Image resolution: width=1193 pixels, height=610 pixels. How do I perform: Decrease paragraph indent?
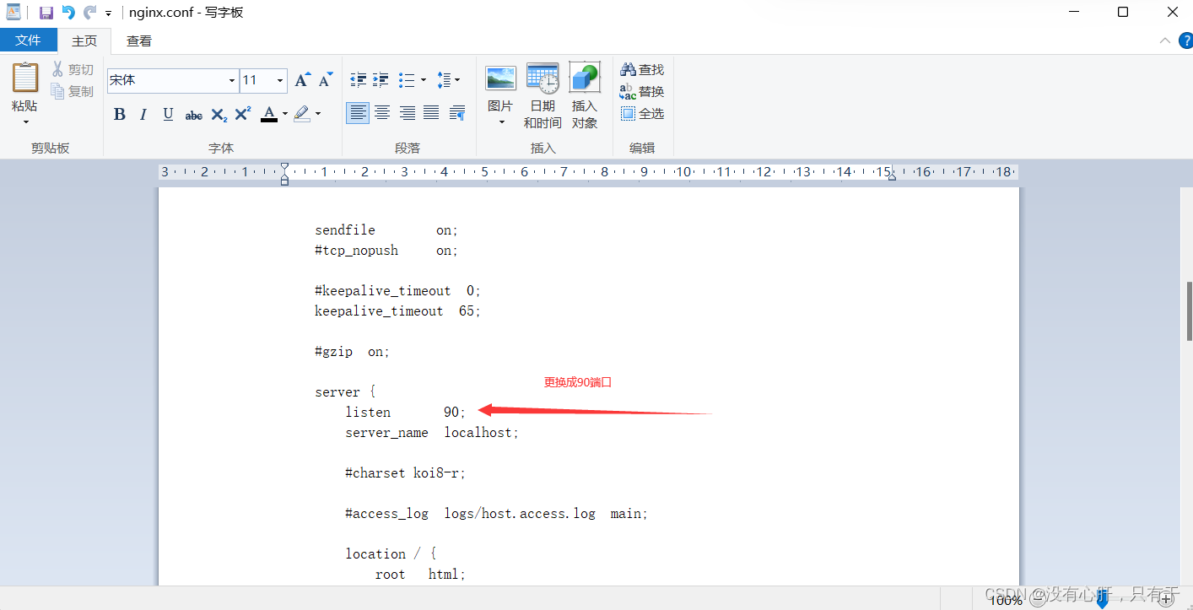click(359, 80)
